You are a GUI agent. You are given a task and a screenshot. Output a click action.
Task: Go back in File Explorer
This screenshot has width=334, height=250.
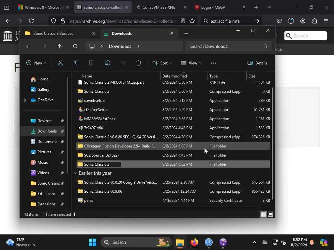click(x=28, y=46)
